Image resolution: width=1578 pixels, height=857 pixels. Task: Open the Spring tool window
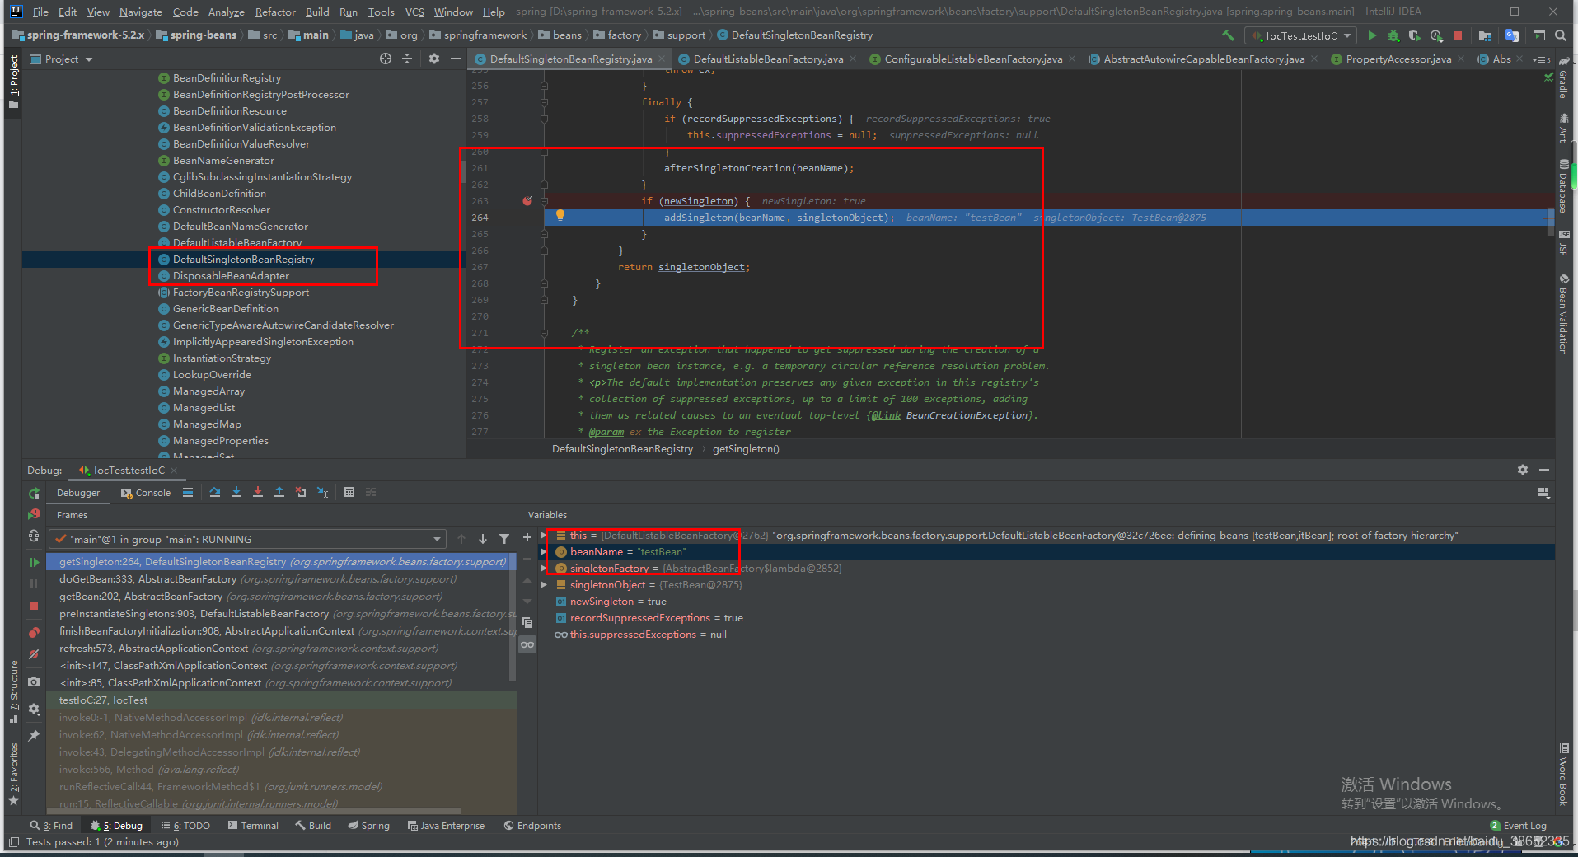pyautogui.click(x=368, y=826)
